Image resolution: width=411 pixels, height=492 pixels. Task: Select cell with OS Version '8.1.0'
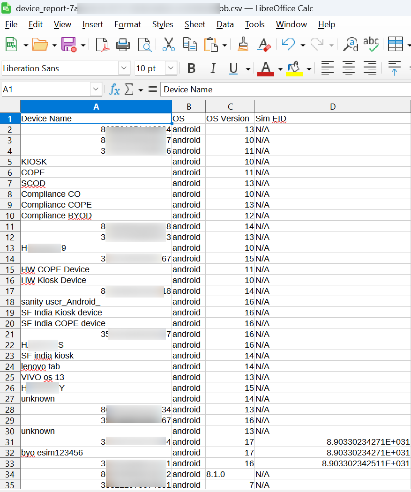pos(230,474)
